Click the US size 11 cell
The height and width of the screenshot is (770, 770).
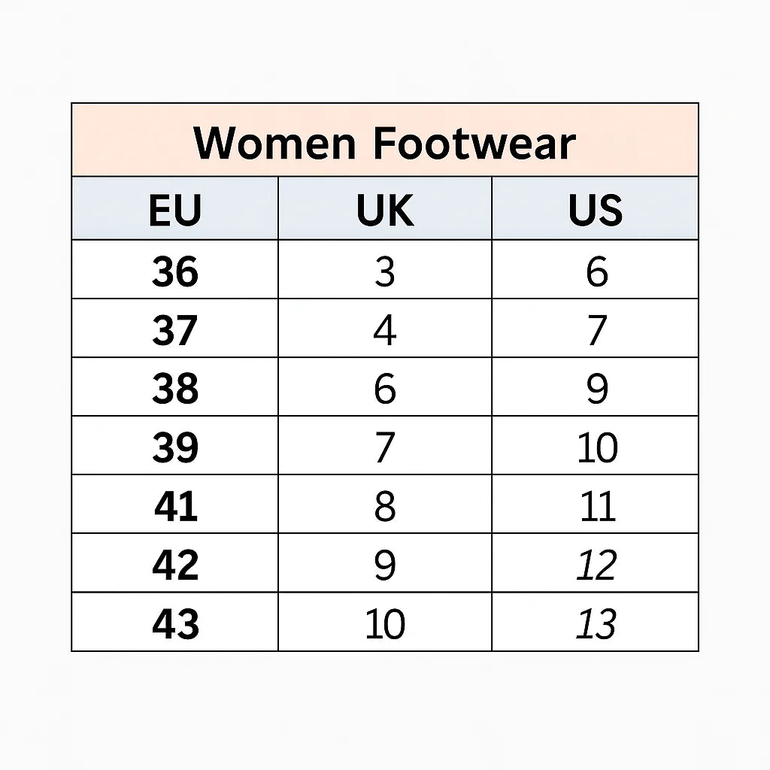tap(596, 505)
